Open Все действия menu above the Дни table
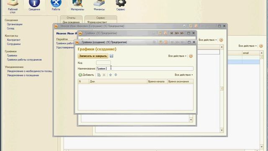The height and width of the screenshot is (151, 268). click(x=184, y=75)
